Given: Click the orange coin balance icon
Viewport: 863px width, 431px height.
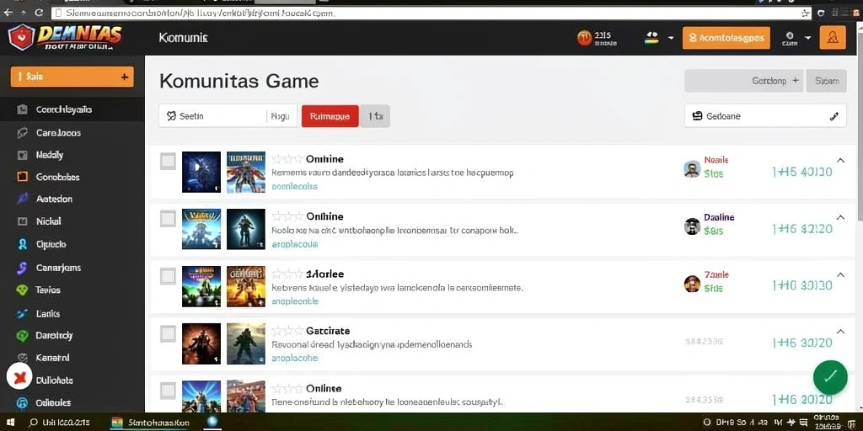Looking at the screenshot, I should (585, 38).
